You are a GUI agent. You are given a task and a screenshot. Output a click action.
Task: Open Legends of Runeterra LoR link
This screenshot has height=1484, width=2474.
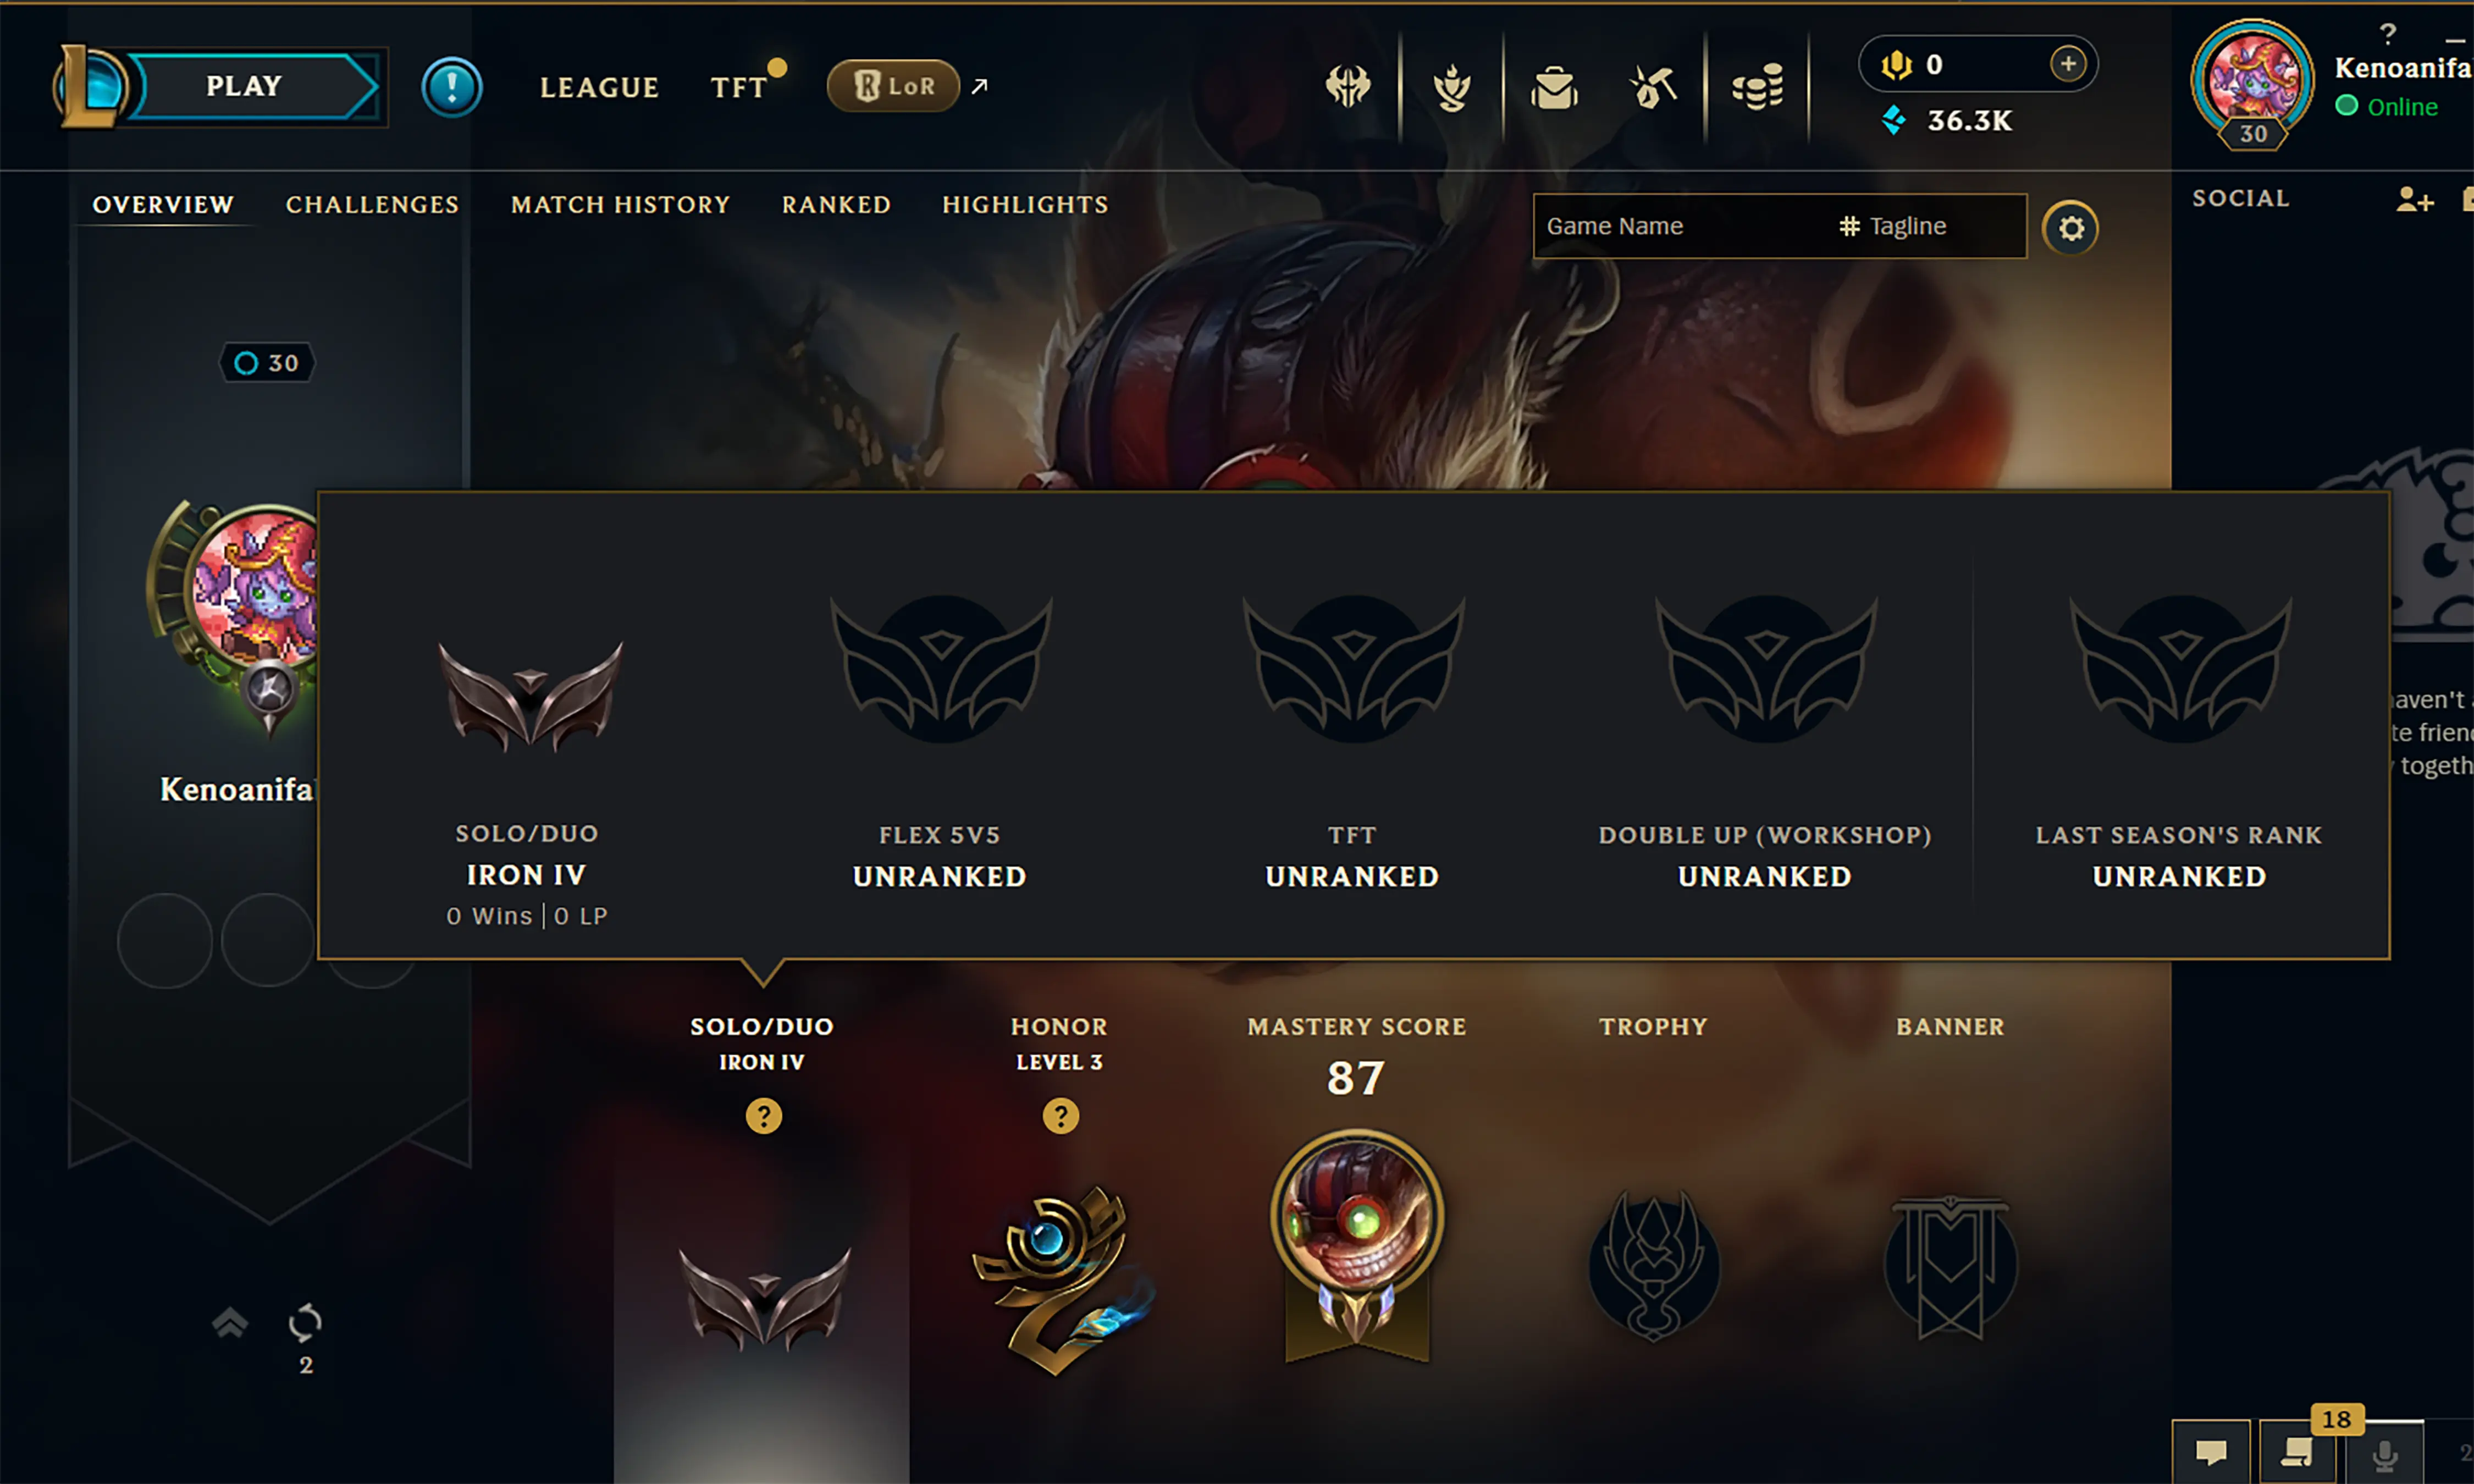(x=893, y=86)
